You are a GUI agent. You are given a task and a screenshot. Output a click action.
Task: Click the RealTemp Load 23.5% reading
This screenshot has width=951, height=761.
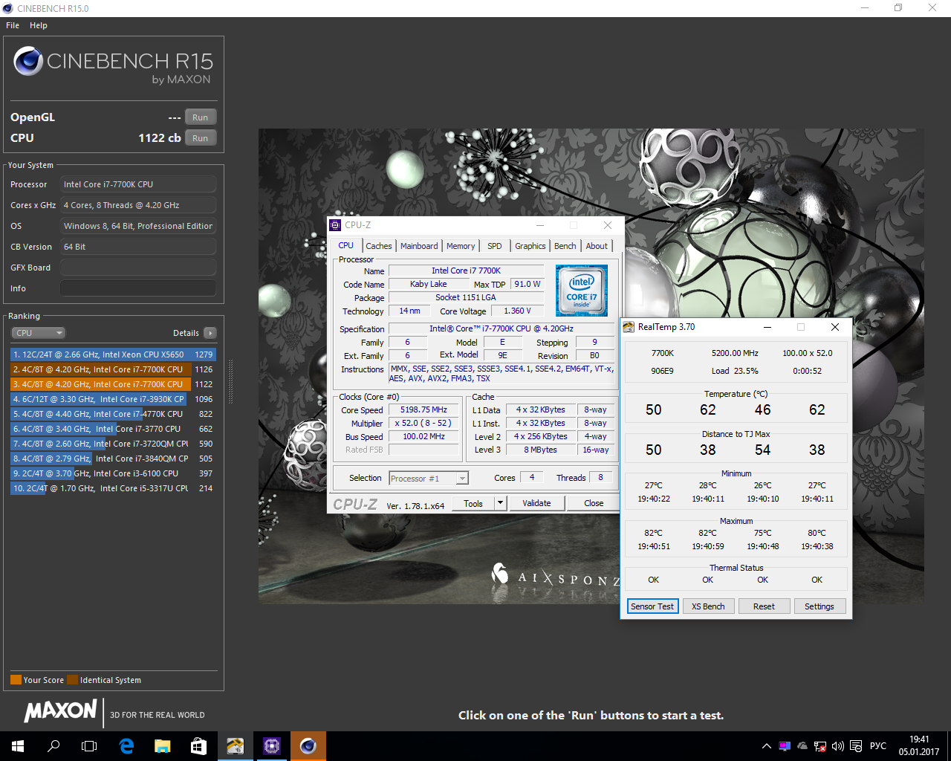(x=735, y=371)
